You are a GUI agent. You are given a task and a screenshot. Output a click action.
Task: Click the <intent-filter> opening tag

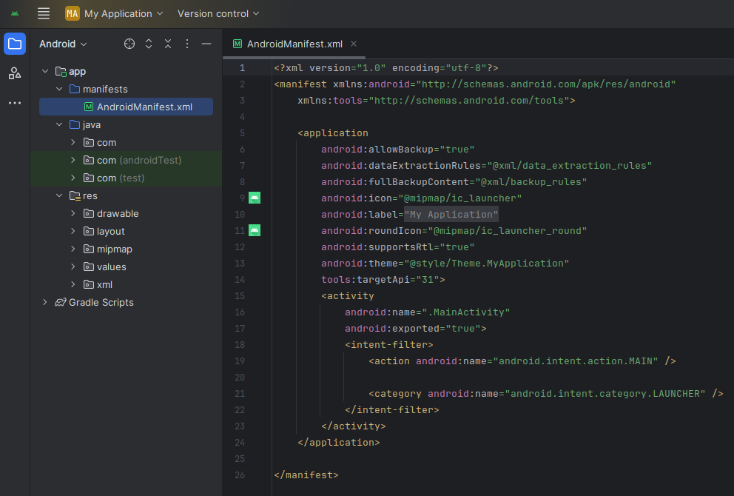(389, 345)
